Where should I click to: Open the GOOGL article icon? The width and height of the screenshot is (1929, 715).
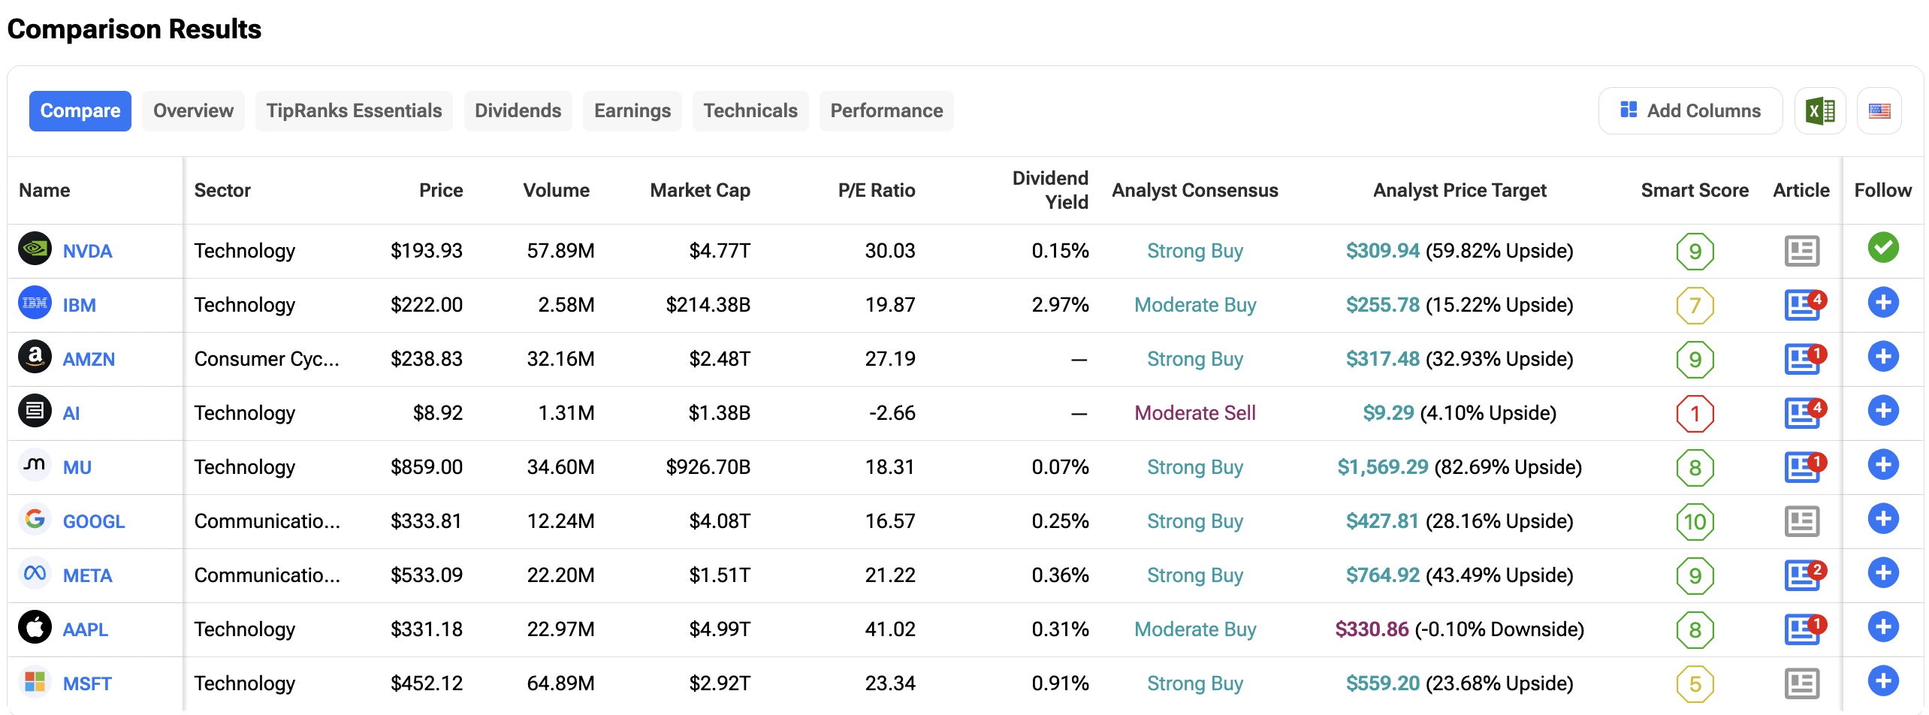[1801, 521]
